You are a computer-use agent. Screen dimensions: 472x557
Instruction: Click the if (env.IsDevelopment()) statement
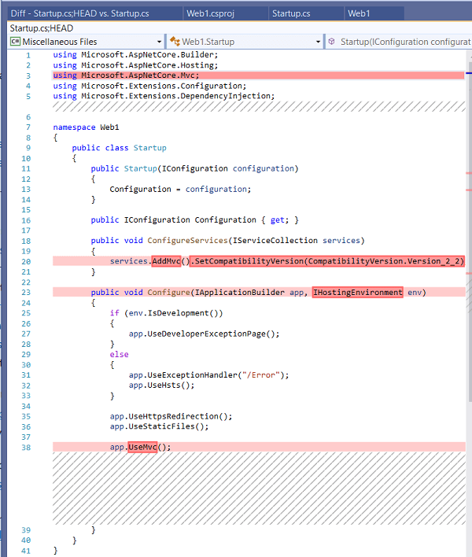coord(166,313)
